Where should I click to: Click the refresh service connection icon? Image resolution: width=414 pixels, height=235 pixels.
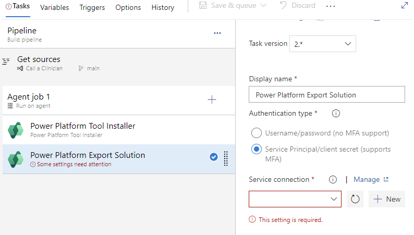click(x=355, y=199)
